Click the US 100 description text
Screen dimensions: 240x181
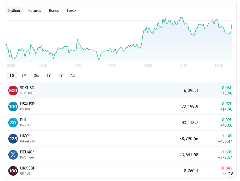pos(25,109)
